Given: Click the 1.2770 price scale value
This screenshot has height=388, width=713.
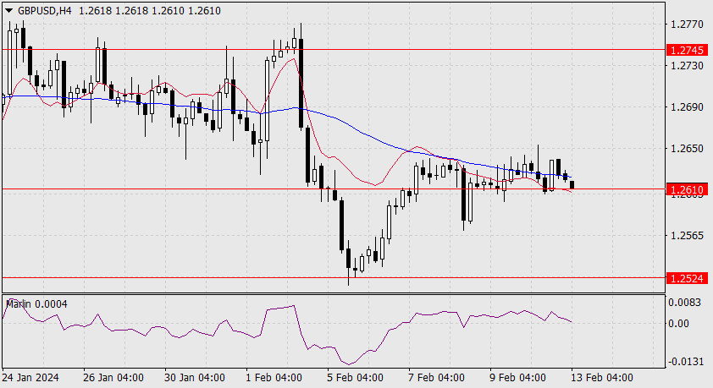Looking at the screenshot, I should 687,25.
